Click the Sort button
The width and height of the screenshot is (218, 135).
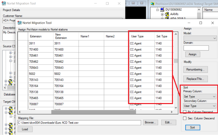click(193, 127)
